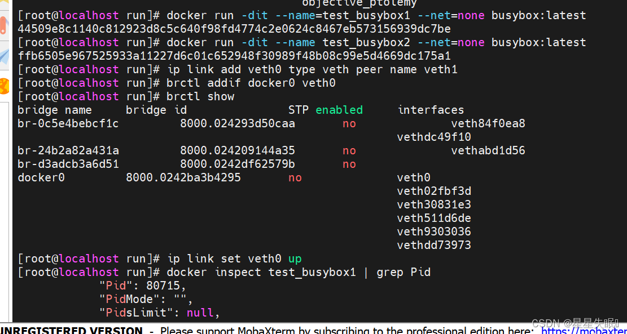Select the busybox:latest image name text
This screenshot has height=334, width=627.
(538, 15)
